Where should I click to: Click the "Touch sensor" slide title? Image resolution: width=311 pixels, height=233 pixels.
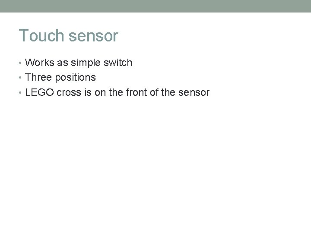tap(68, 36)
